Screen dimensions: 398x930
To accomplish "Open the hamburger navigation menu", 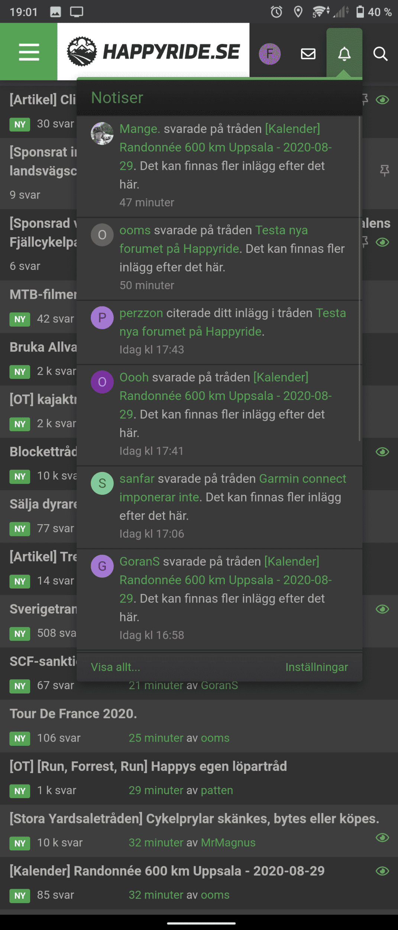I will coord(29,52).
